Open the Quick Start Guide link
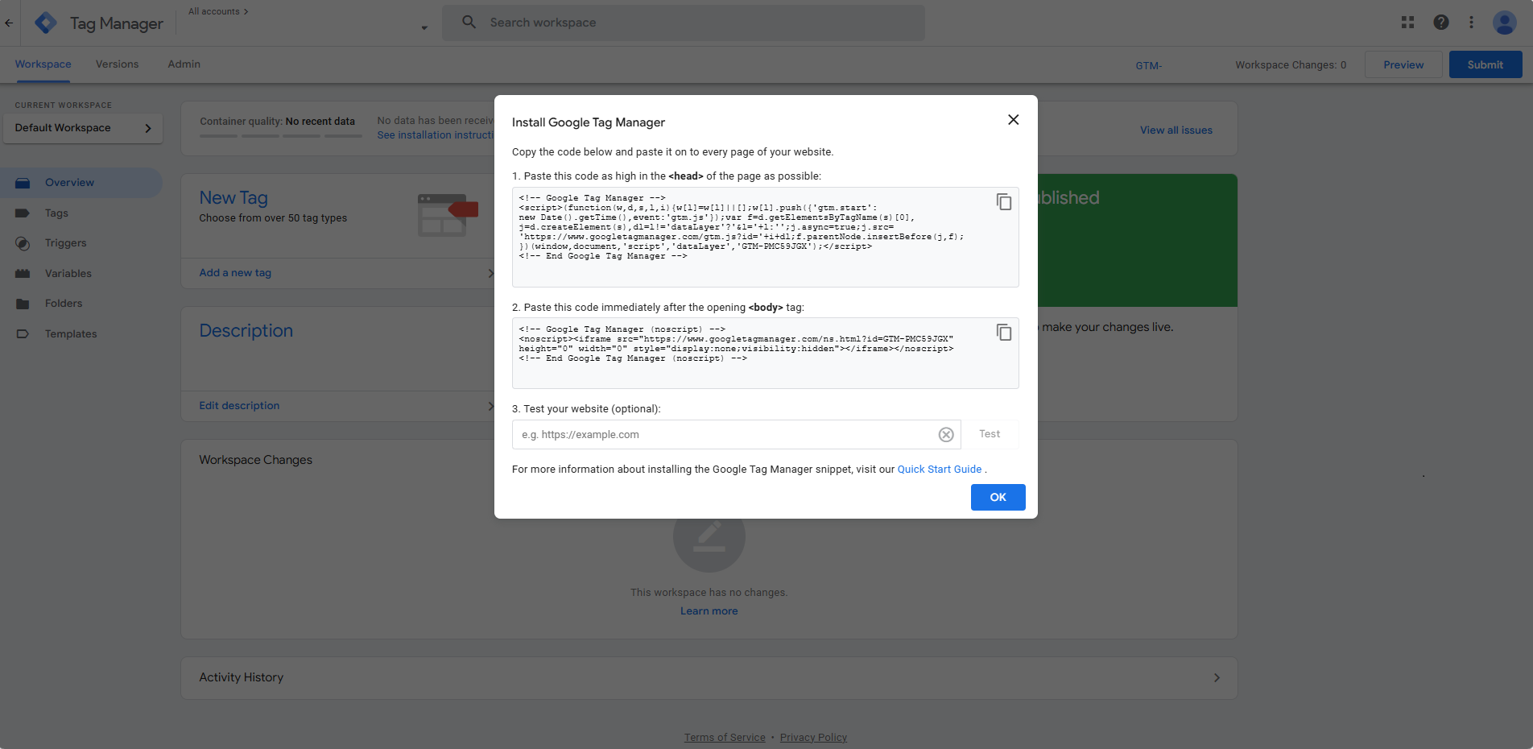The image size is (1533, 749). tap(939, 470)
